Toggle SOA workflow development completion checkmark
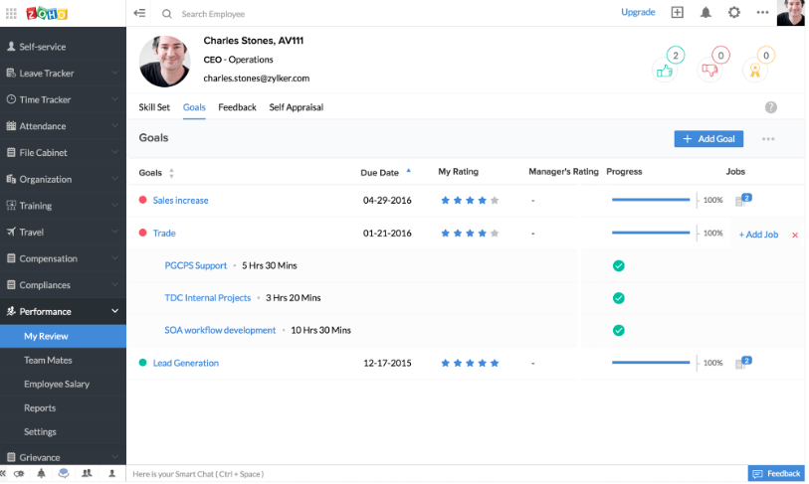Screen dimensions: 809x484 pos(618,330)
